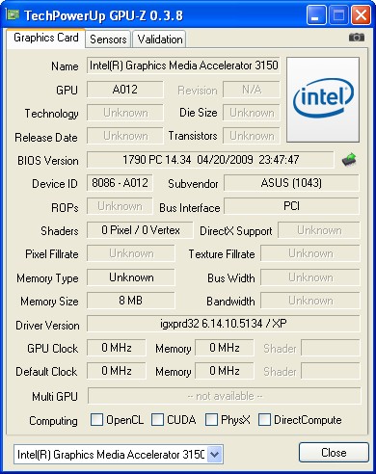The width and height of the screenshot is (376, 474).
Task: Close window using red X button
Action: (361, 15)
